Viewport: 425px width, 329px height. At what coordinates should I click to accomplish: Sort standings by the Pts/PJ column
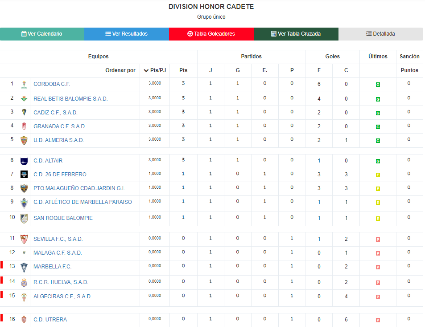(x=155, y=70)
